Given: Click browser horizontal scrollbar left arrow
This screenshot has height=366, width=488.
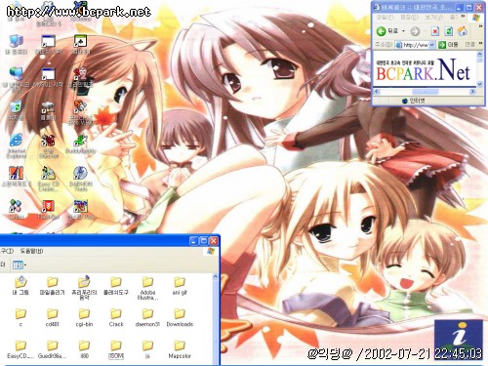Looking at the screenshot, I should pyautogui.click(x=377, y=92).
